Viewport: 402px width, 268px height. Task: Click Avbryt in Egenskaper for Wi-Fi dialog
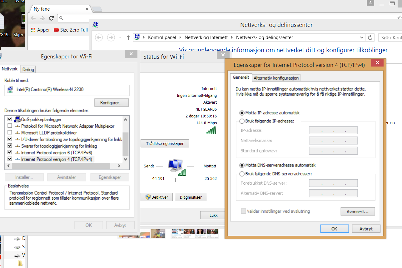pos(120,225)
